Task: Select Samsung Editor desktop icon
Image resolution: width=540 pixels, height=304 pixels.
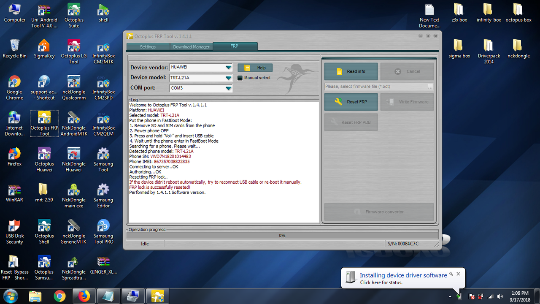Action: [x=103, y=196]
